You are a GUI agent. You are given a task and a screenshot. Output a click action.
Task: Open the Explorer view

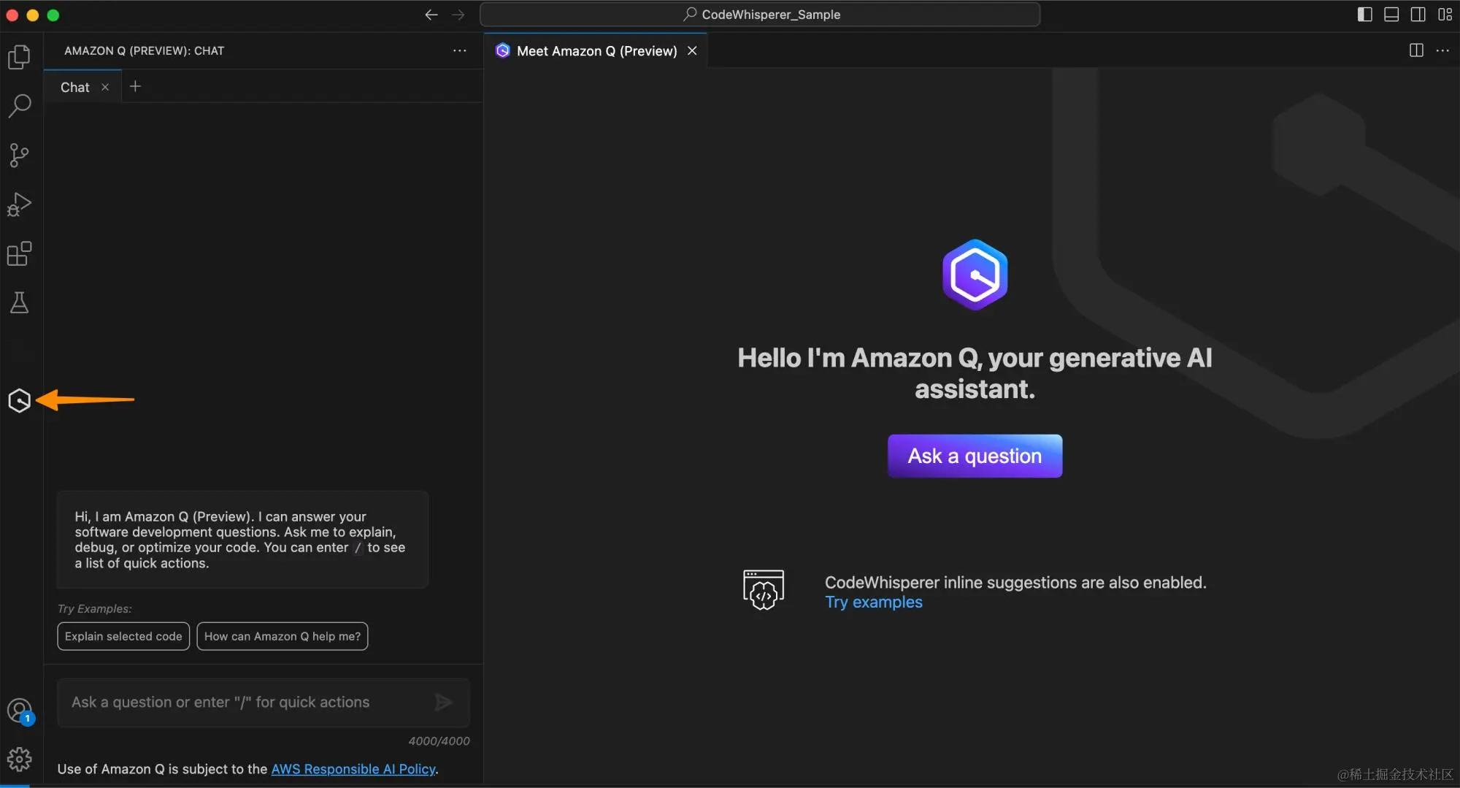(x=20, y=57)
